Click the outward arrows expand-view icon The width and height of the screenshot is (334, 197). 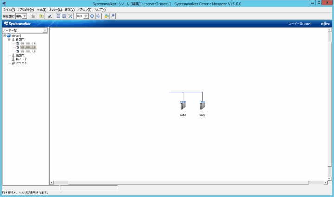point(98,16)
